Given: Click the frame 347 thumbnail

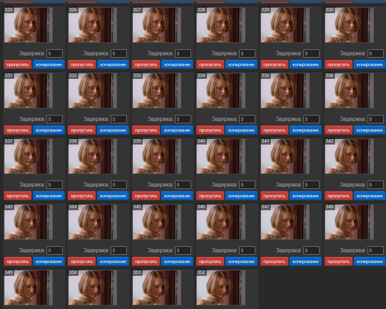Looking at the screenshot, I should pyautogui.click(x=285, y=222).
